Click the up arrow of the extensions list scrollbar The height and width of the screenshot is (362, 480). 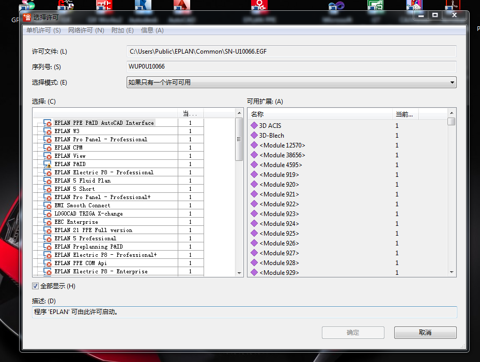point(452,113)
